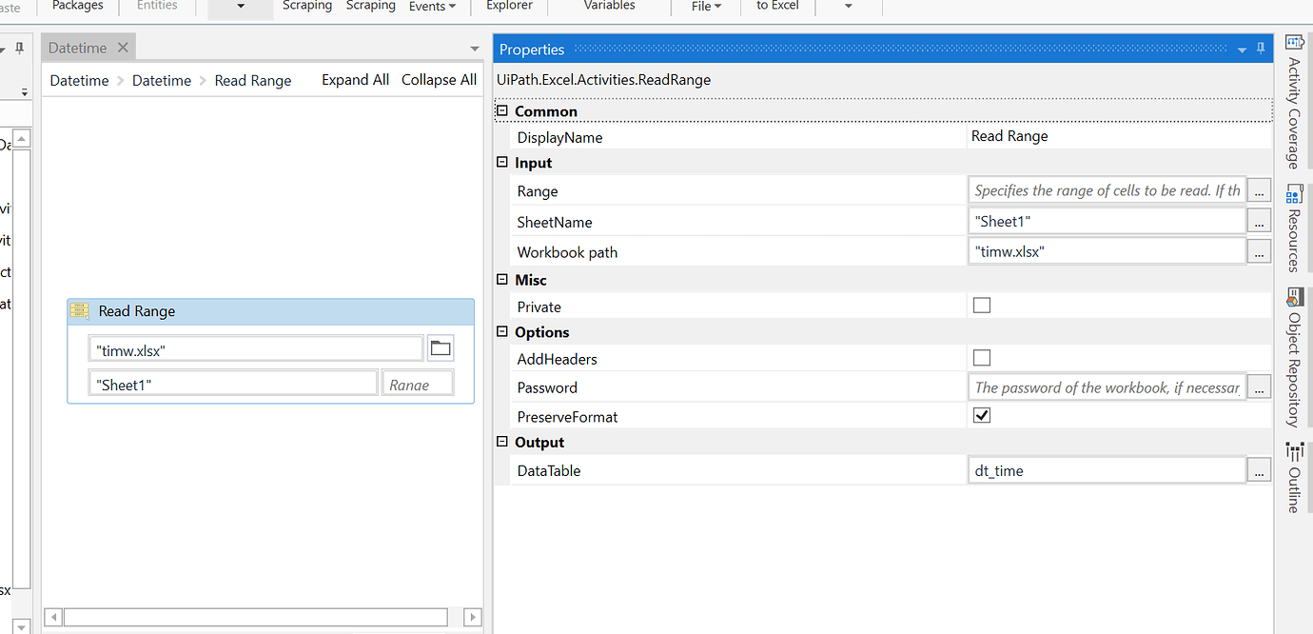Edit the DisplayName value Read Range
The height and width of the screenshot is (634, 1313).
pos(1119,136)
